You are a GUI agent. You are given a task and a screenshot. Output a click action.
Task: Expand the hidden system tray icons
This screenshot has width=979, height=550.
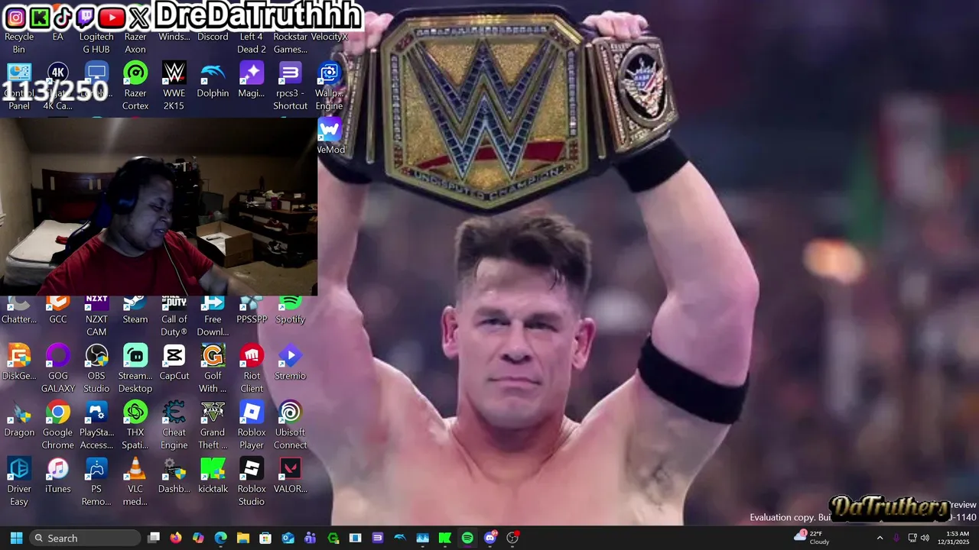pyautogui.click(x=880, y=538)
